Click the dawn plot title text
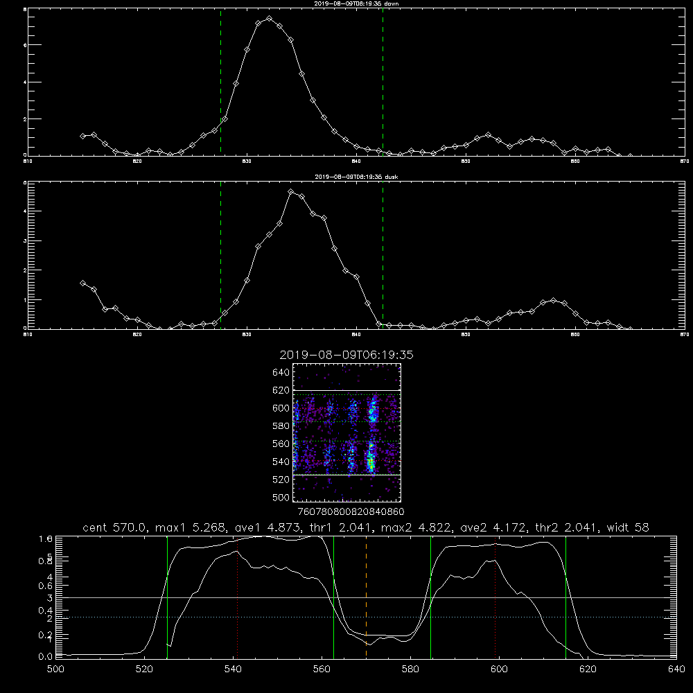693x693 pixels. tap(356, 3)
